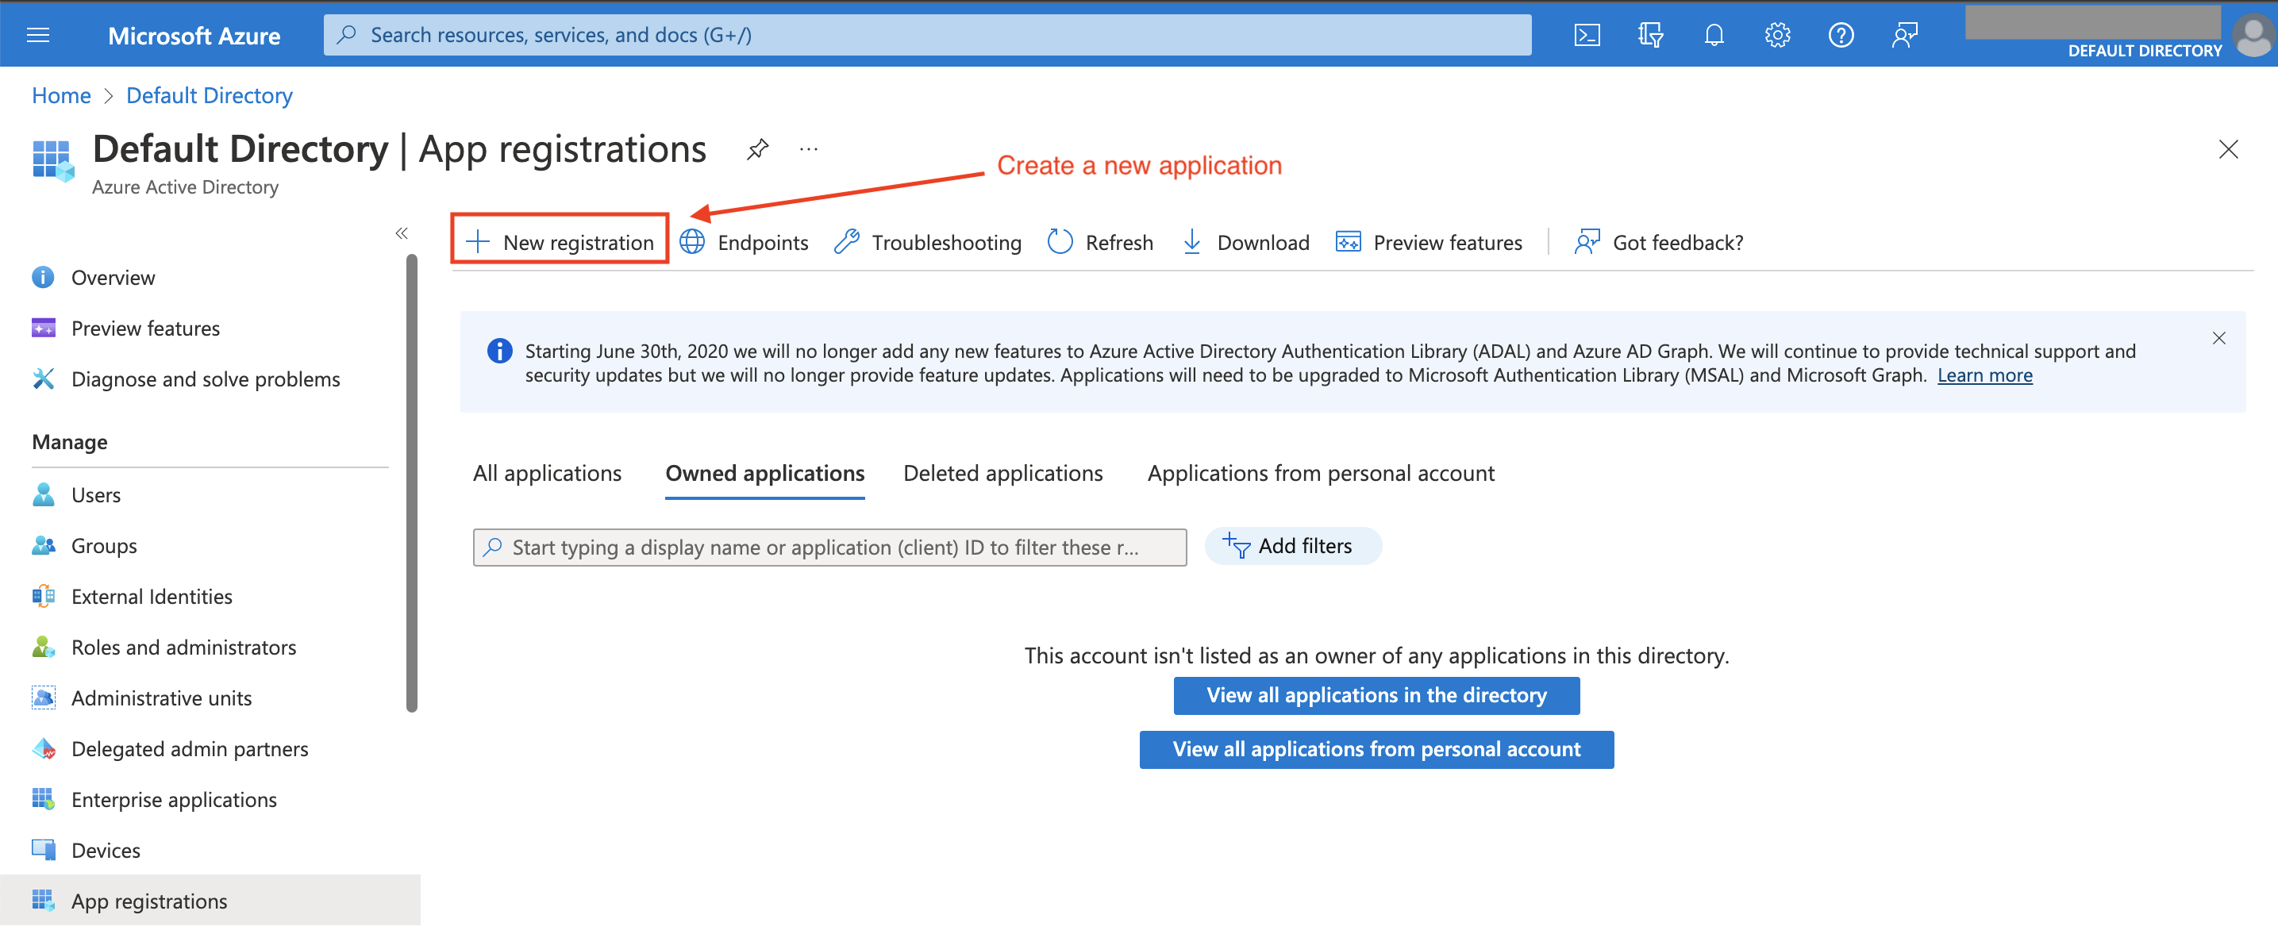
Task: Open Endpoints from the toolbar
Action: pyautogui.click(x=744, y=242)
